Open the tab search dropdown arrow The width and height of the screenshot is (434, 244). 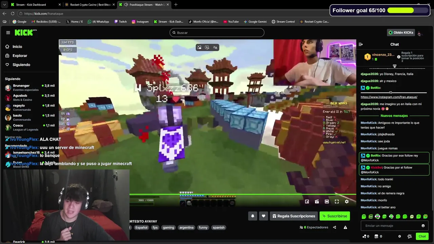click(x=4, y=5)
